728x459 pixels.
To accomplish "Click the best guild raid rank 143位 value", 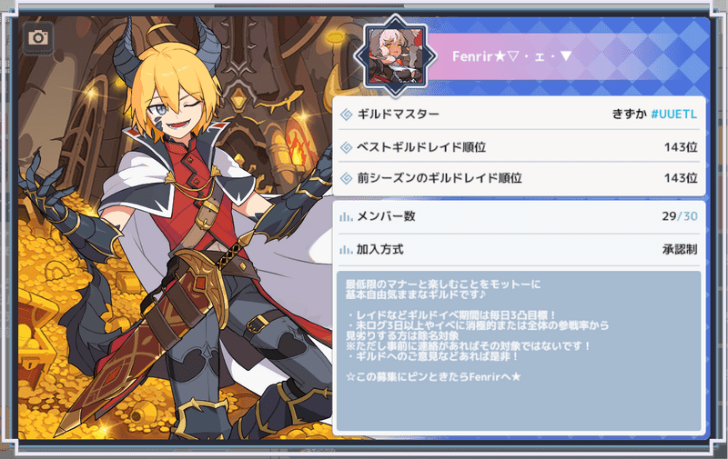I will (x=681, y=147).
